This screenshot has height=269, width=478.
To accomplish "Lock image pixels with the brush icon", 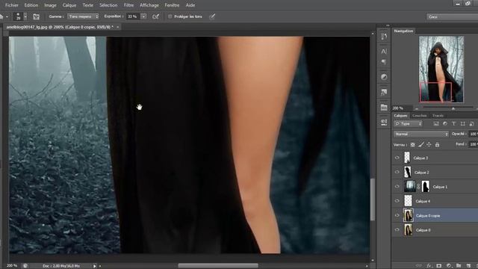I will pyautogui.click(x=421, y=145).
